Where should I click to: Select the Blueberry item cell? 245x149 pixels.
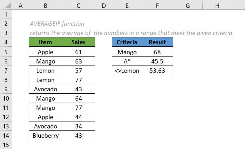45,135
